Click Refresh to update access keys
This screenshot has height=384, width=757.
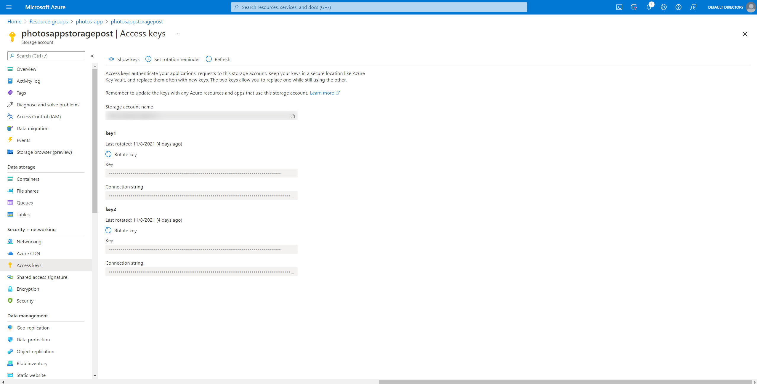coord(217,59)
